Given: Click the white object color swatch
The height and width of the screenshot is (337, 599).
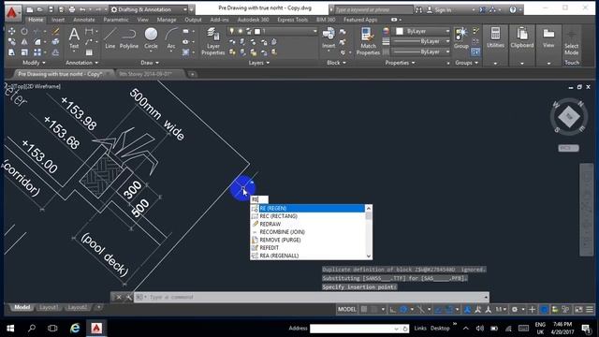Looking at the screenshot, I should (400, 31).
